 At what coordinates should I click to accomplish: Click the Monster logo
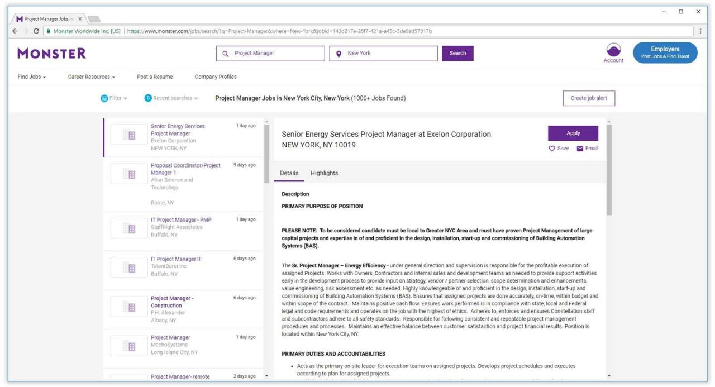(52, 53)
